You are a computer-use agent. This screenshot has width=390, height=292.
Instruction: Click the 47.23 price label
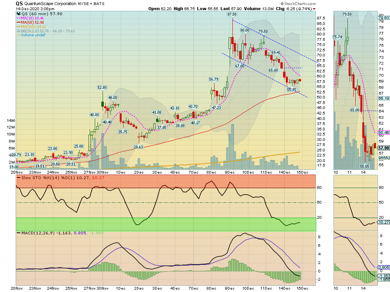coord(216,107)
